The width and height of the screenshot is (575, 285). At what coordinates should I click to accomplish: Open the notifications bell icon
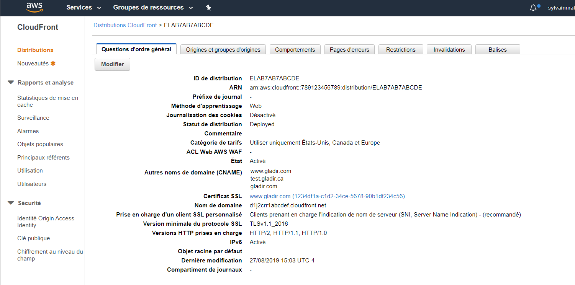[x=533, y=8]
